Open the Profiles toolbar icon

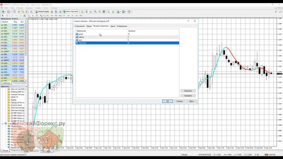(x=8, y=11)
